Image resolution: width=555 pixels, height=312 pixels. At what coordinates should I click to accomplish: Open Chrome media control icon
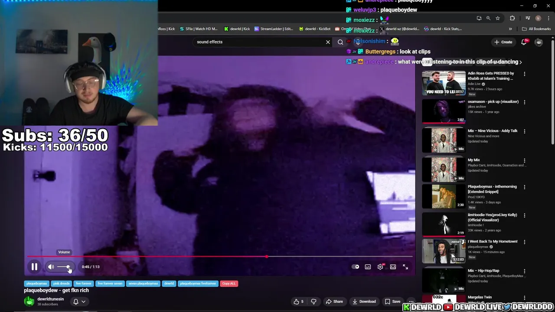click(x=528, y=18)
